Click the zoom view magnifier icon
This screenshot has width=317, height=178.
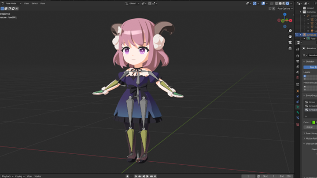290,31
